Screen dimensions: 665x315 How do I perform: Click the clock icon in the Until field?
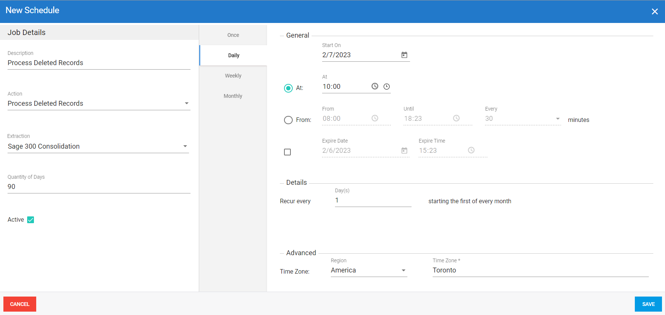(456, 118)
